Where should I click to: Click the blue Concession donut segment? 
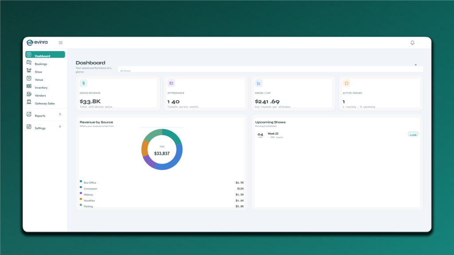(x=176, y=159)
